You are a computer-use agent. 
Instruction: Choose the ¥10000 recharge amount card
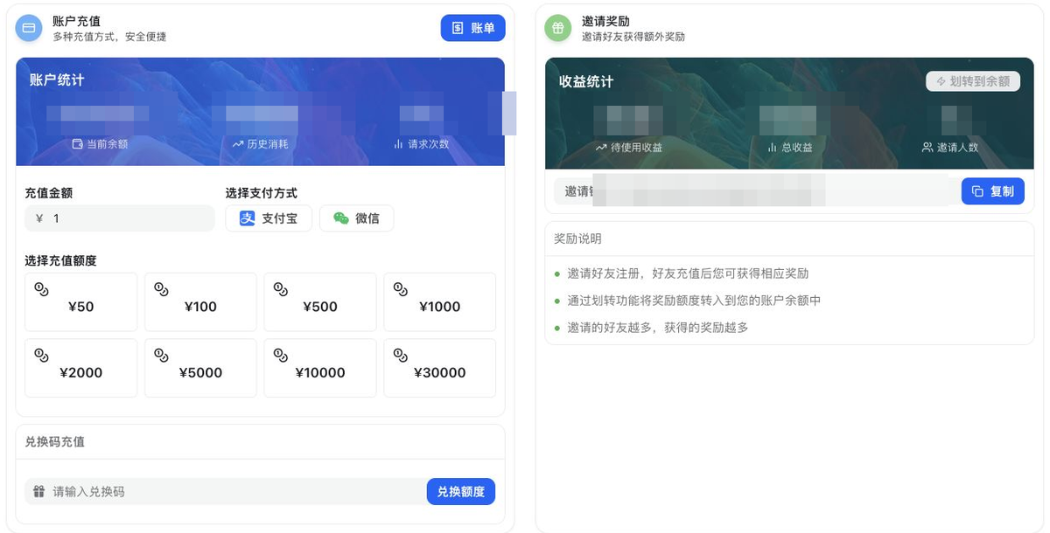click(x=320, y=368)
